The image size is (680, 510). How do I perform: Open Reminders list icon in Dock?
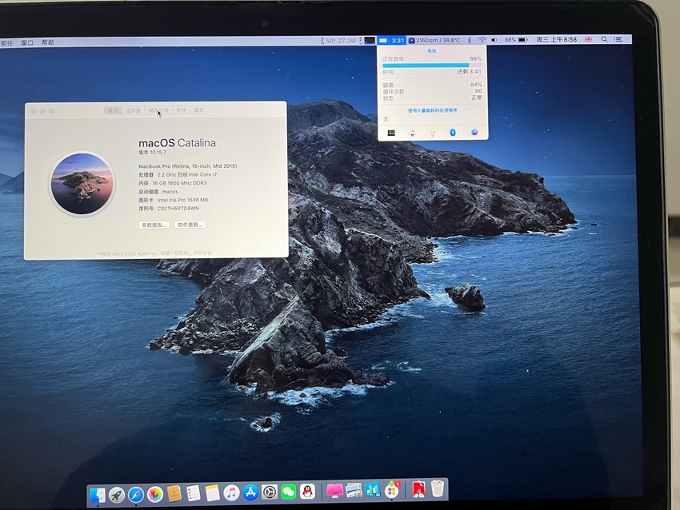click(193, 493)
